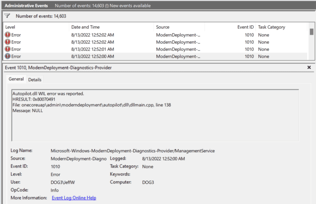Click the HRESULT: 0x80070491 line

point(34,99)
